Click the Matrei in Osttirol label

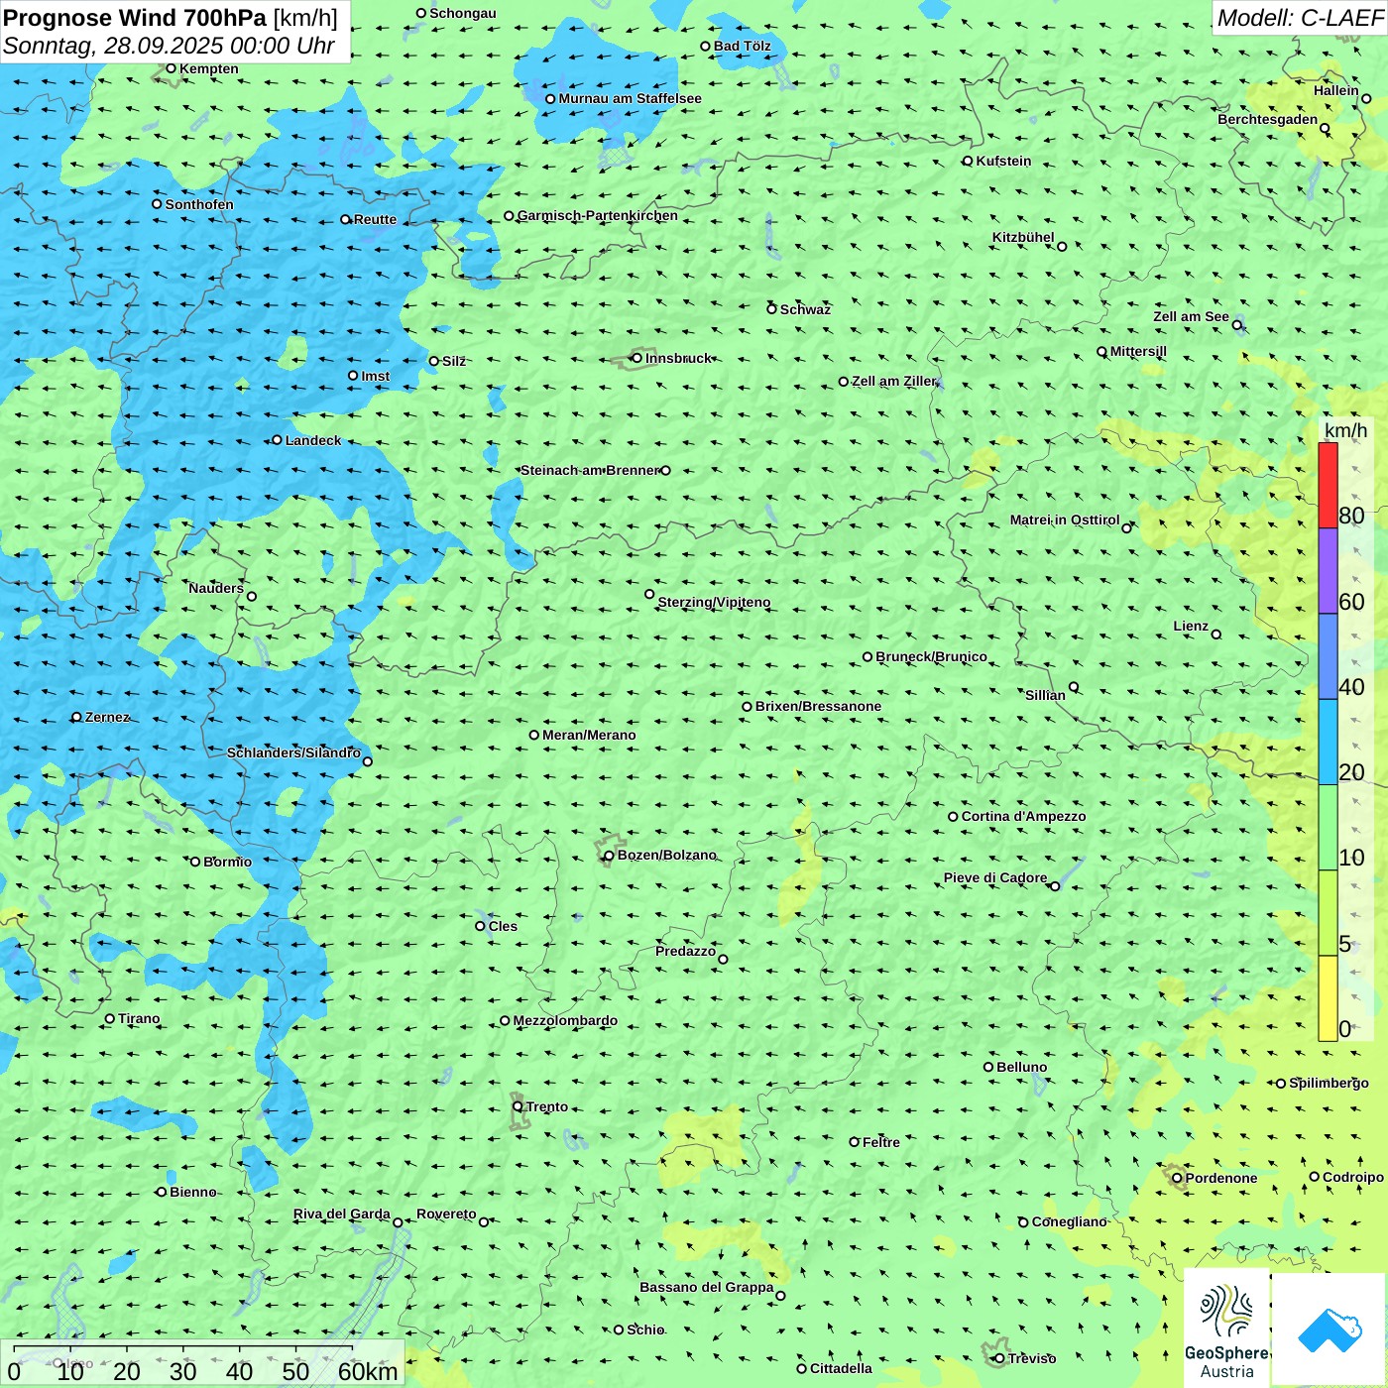pyautogui.click(x=1065, y=520)
